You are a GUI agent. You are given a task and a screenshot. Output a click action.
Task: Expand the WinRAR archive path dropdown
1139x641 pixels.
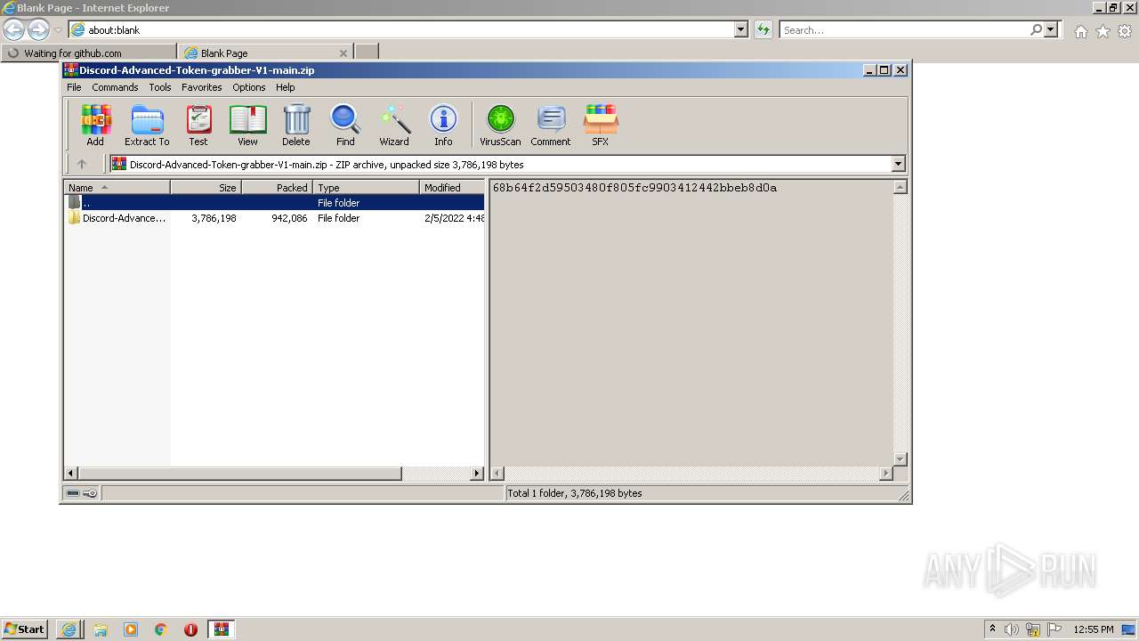point(898,164)
